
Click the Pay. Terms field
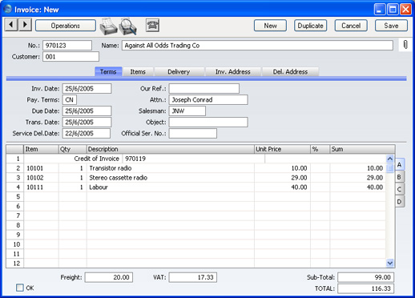click(x=70, y=100)
